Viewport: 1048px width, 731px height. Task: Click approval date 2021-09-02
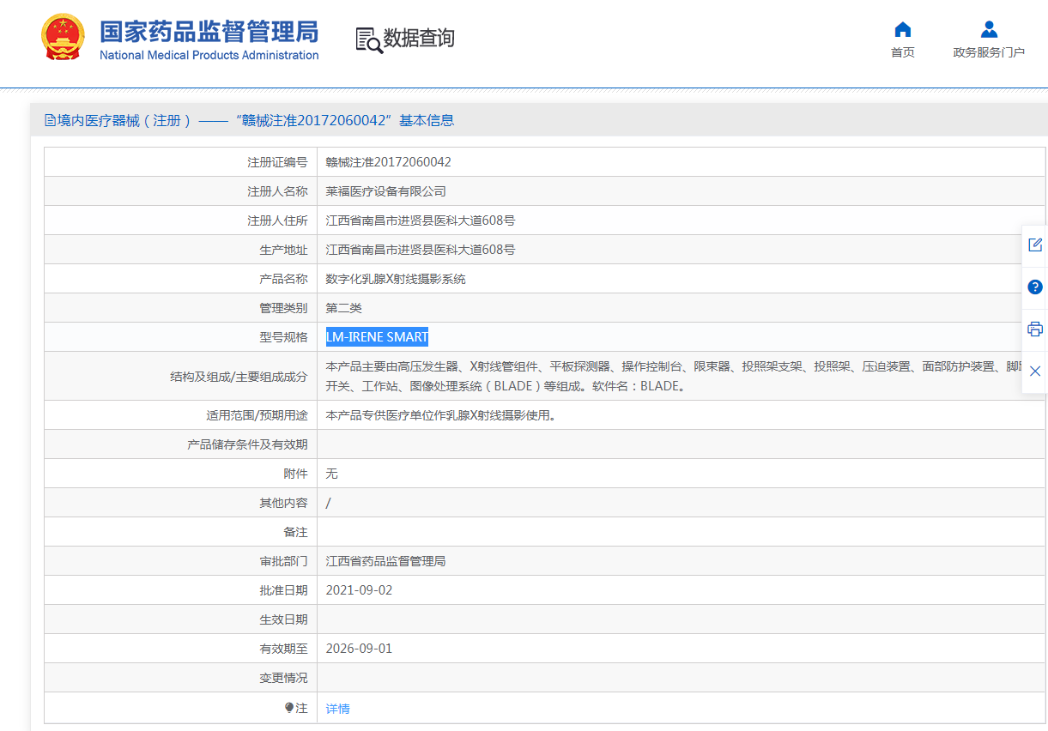coord(359,590)
